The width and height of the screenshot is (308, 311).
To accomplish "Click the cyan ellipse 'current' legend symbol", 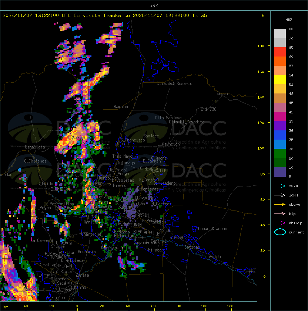I will 280,232.
